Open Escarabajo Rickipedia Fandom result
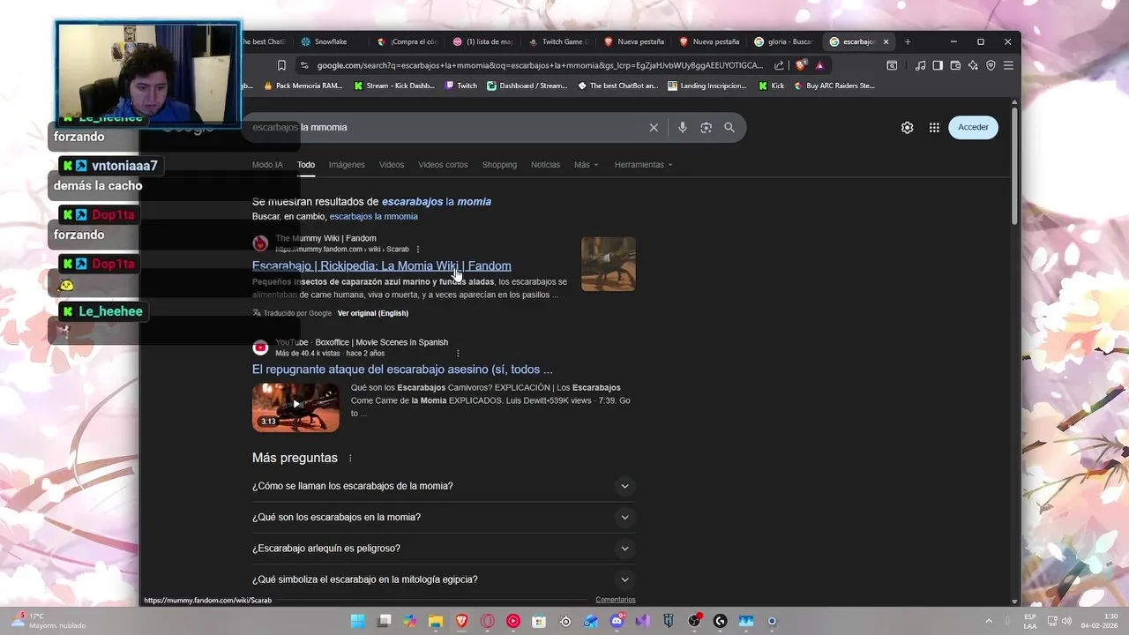1129x635 pixels. click(381, 265)
